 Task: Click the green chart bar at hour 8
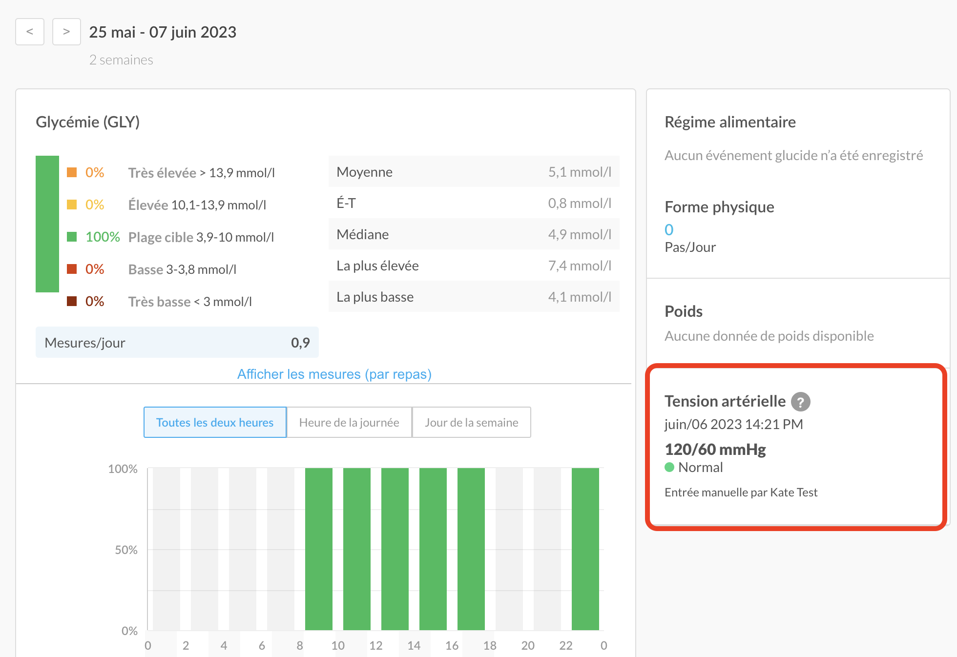coord(319,549)
